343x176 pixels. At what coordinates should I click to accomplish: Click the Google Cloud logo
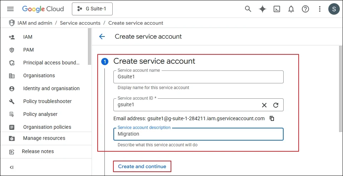coord(43,9)
